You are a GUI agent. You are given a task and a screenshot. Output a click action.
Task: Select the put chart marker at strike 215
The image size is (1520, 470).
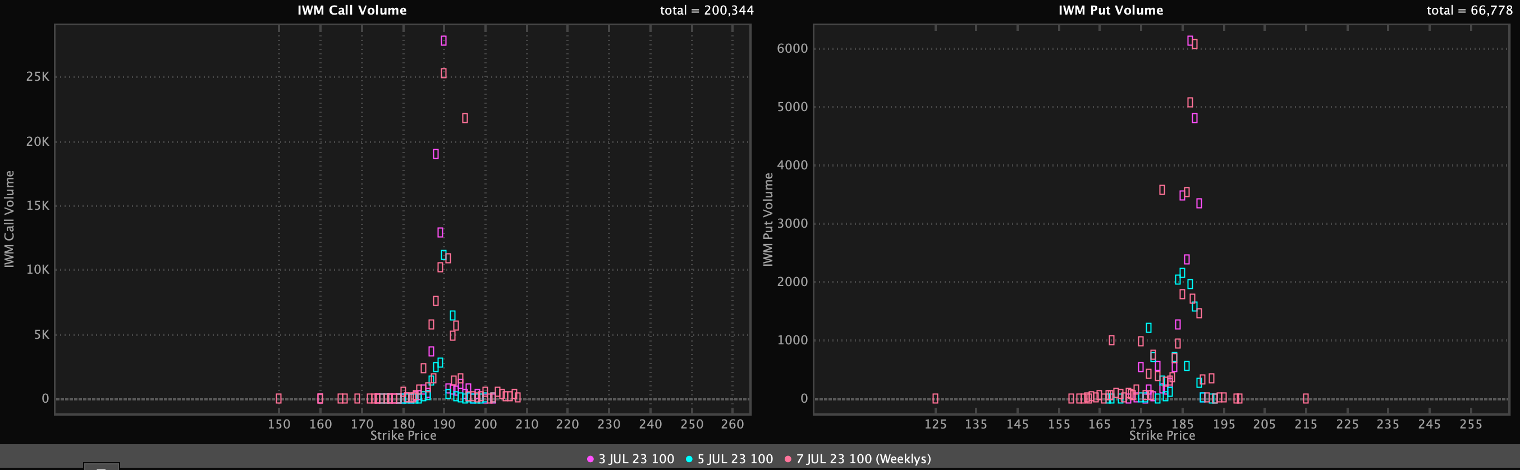pos(1306,399)
